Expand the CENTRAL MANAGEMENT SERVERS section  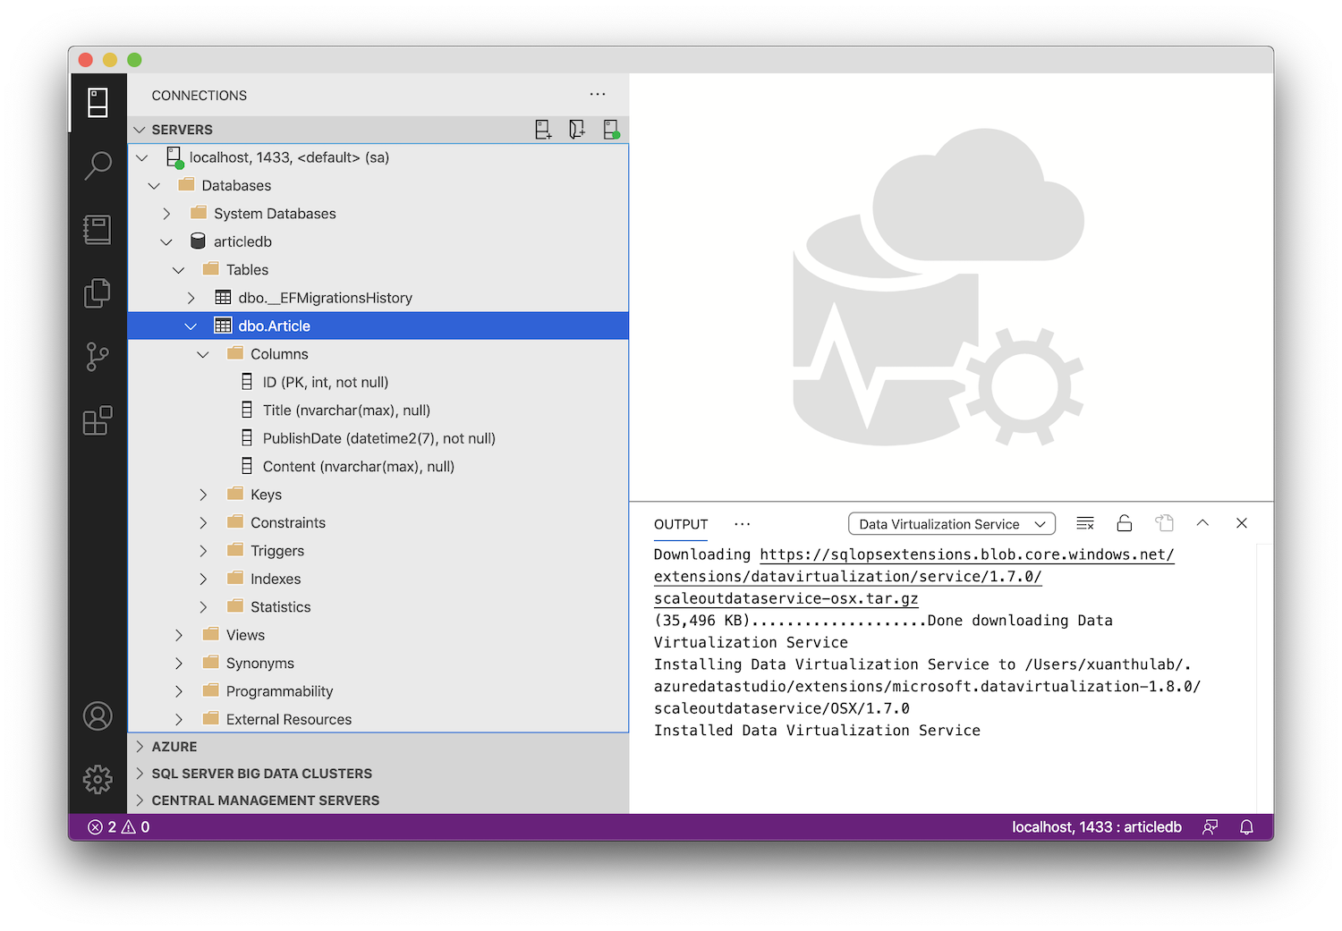[140, 800]
